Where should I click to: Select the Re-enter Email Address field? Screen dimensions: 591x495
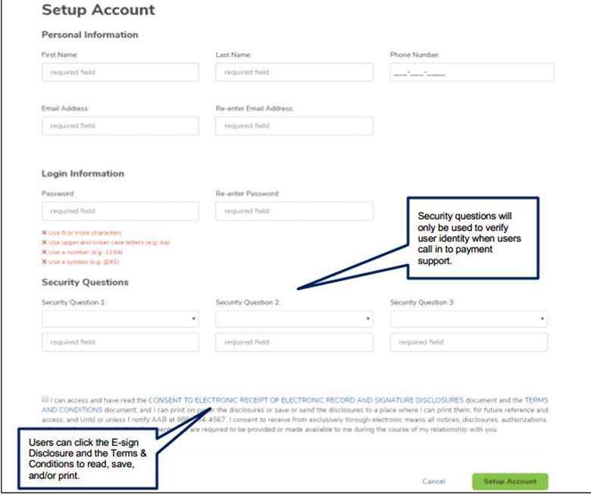[x=295, y=126]
